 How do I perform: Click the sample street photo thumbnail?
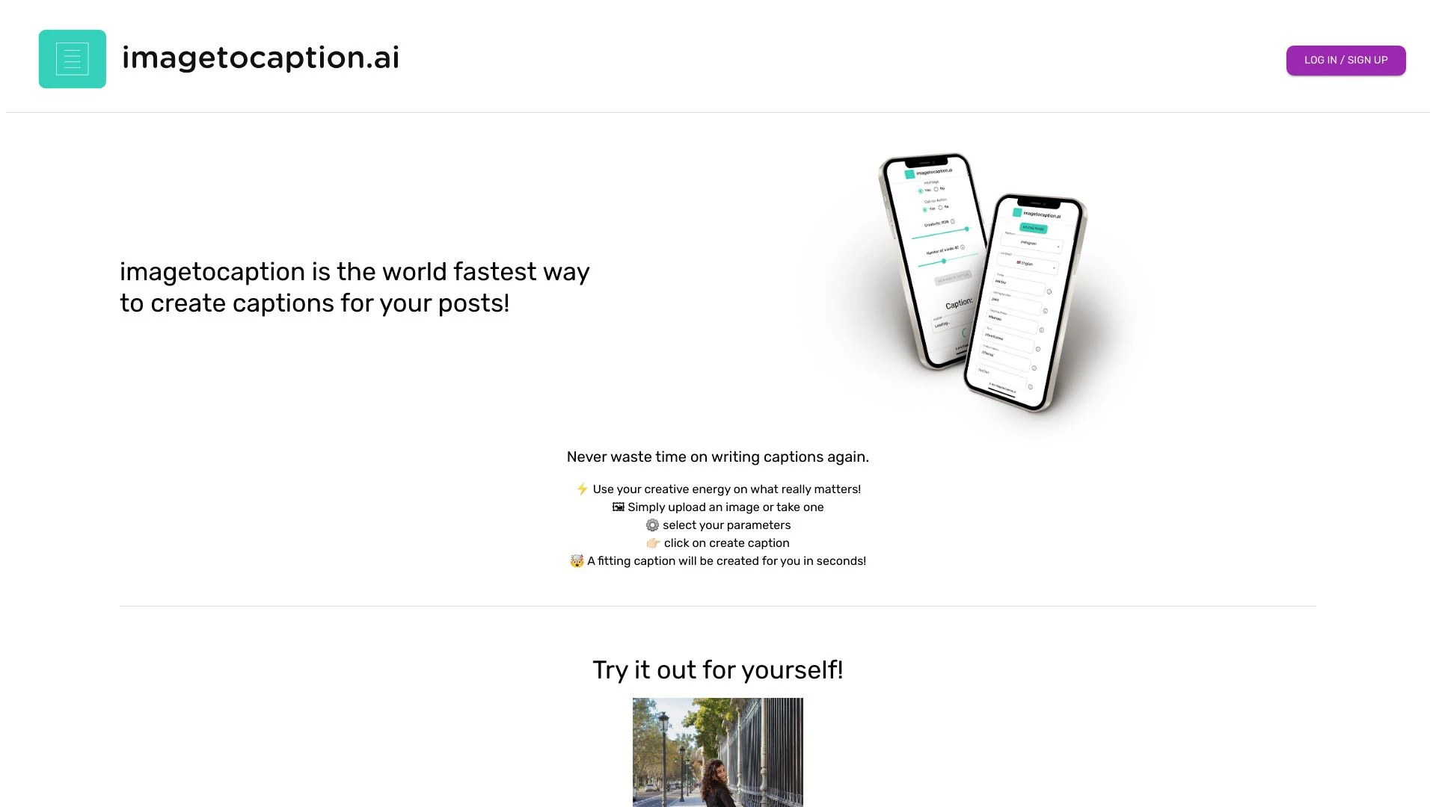point(717,752)
